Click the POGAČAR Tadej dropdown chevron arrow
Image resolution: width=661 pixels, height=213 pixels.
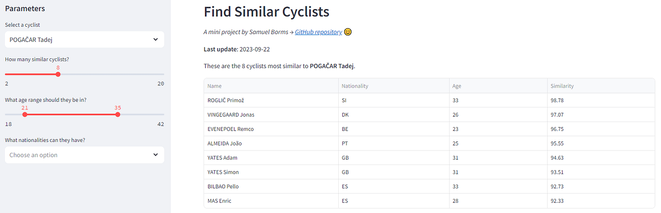click(x=155, y=39)
